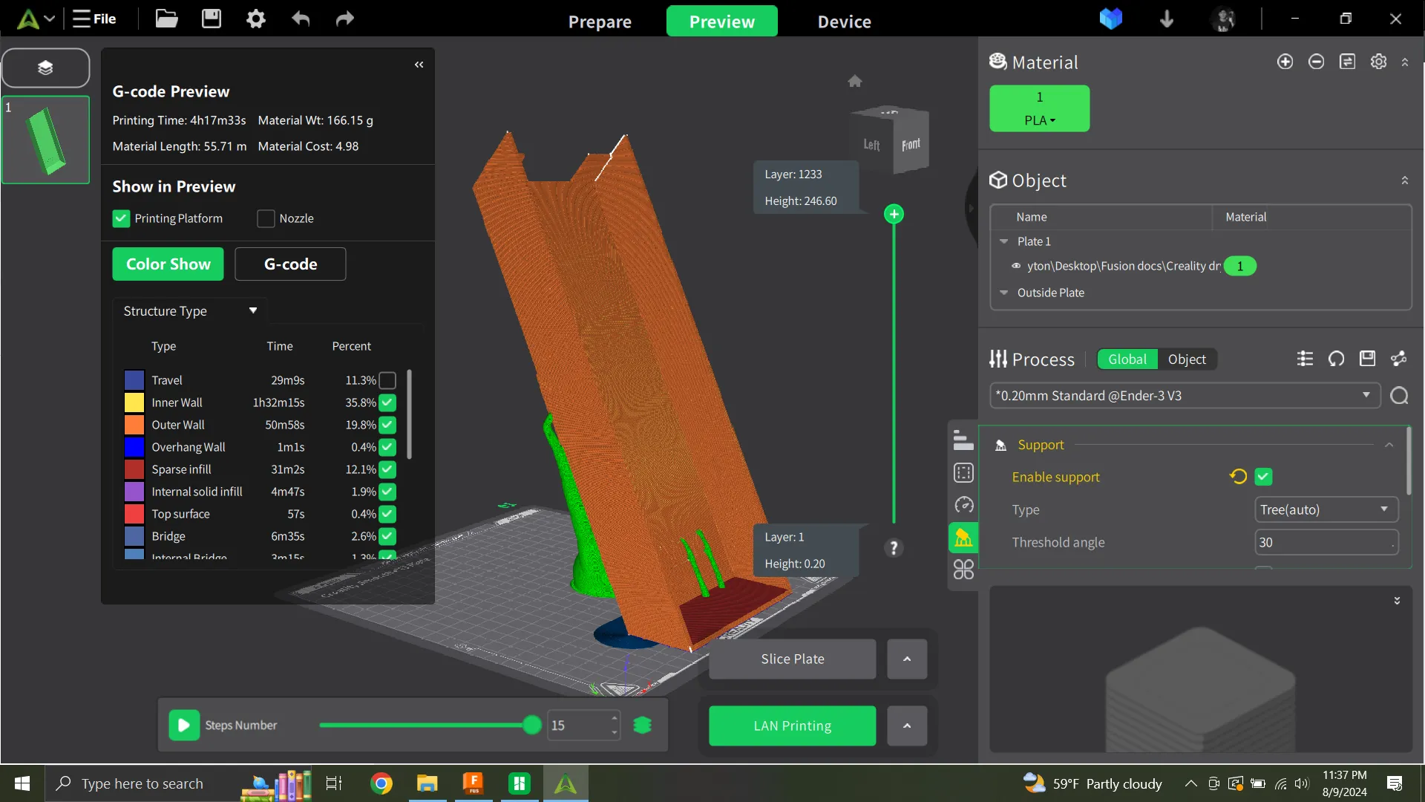Open the 0.20mm Standard process preset dropdown

click(1185, 396)
